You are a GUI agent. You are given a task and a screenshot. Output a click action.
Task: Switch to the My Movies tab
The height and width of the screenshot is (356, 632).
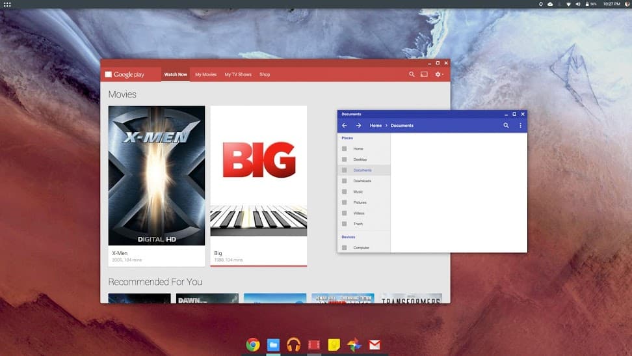point(205,74)
